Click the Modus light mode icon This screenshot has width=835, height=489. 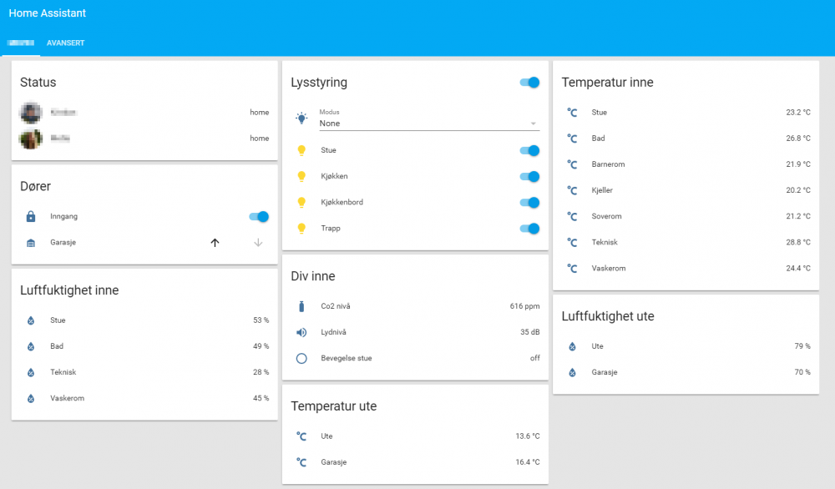coord(301,118)
